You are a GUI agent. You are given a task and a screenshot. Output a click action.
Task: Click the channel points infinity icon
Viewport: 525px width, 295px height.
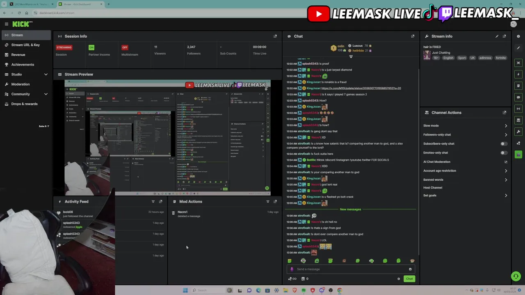coord(292,279)
